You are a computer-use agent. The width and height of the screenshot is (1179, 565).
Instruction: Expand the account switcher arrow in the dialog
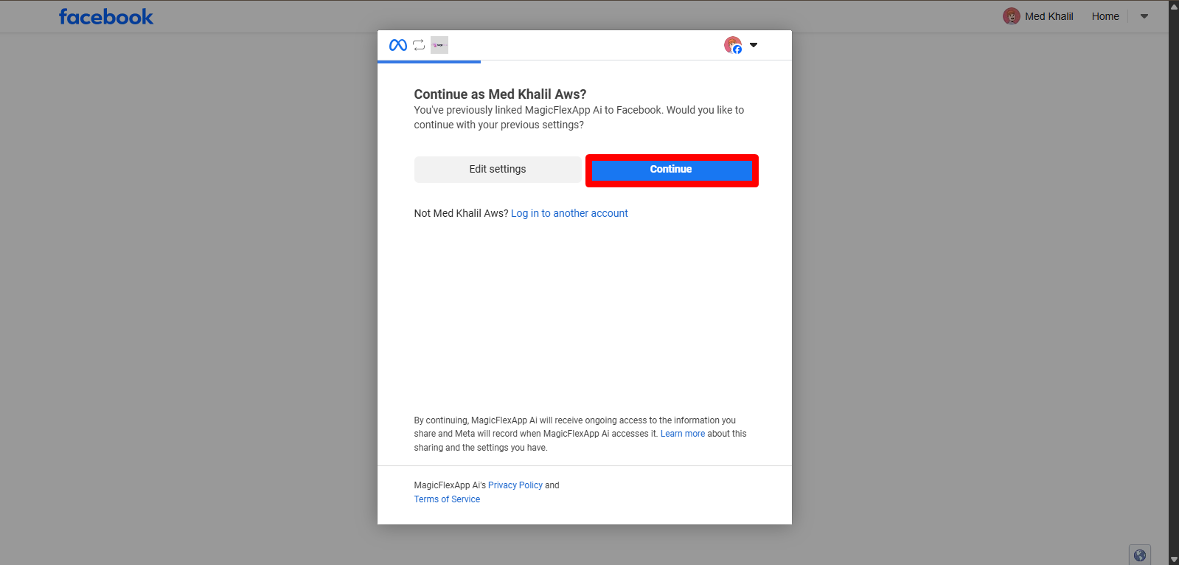pos(754,45)
